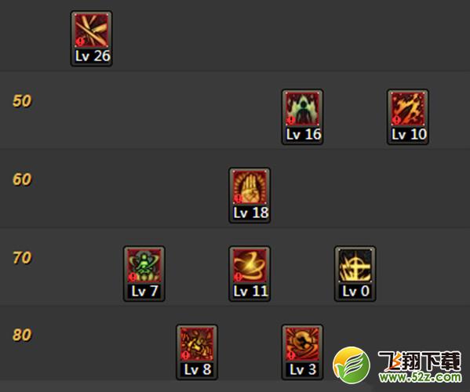Click the Lv 3 whirlwind orb skill icon
The height and width of the screenshot is (392, 470).
coord(302,344)
